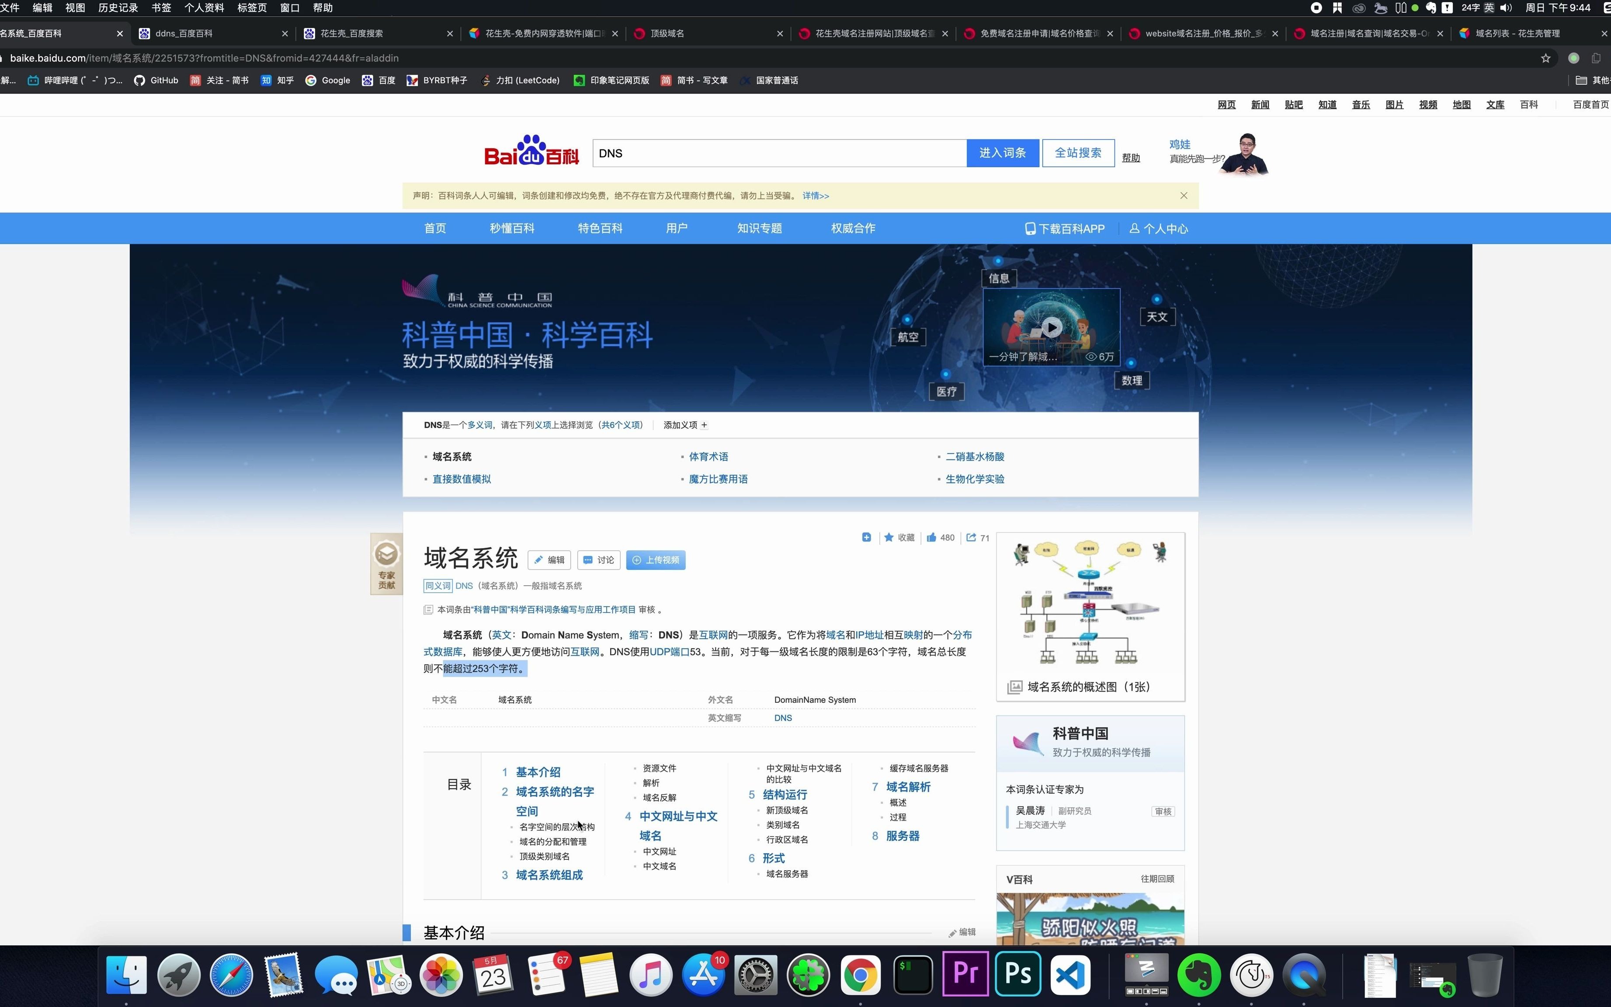The image size is (1611, 1007).
Task: Open Evernote elephant icon in dock
Action: pos(1199,975)
